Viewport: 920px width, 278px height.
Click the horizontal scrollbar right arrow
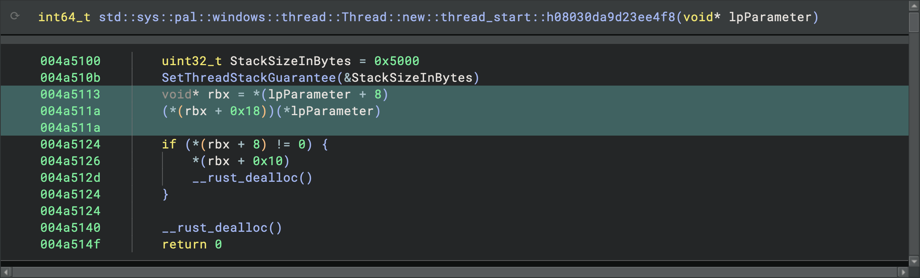pyautogui.click(x=903, y=272)
